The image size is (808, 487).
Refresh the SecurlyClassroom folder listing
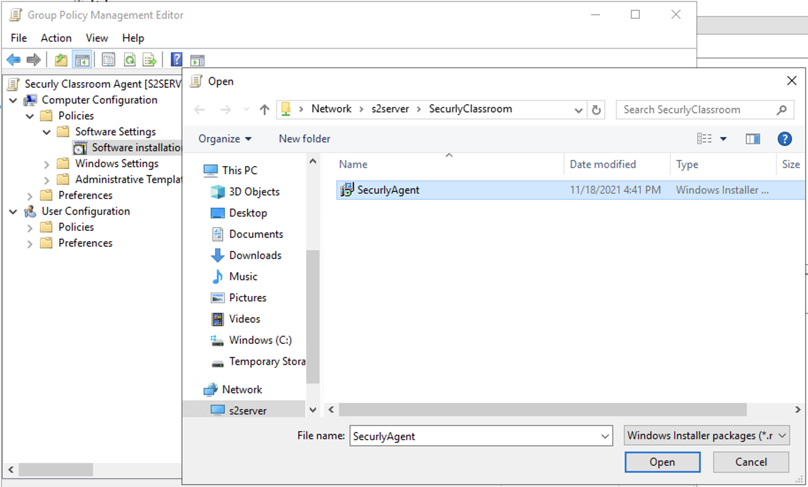[x=596, y=110]
